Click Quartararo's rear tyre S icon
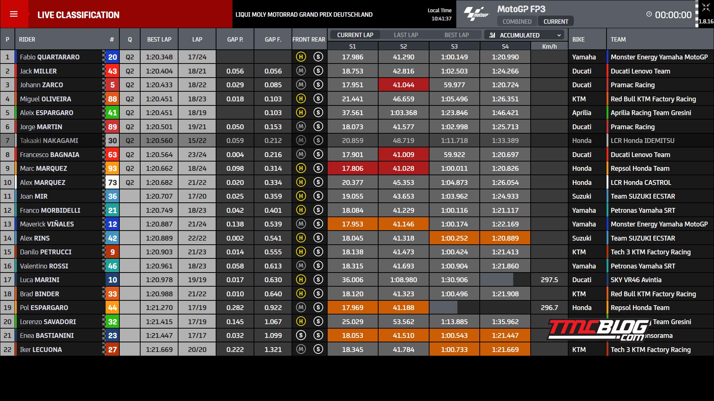The height and width of the screenshot is (401, 714). click(x=318, y=57)
